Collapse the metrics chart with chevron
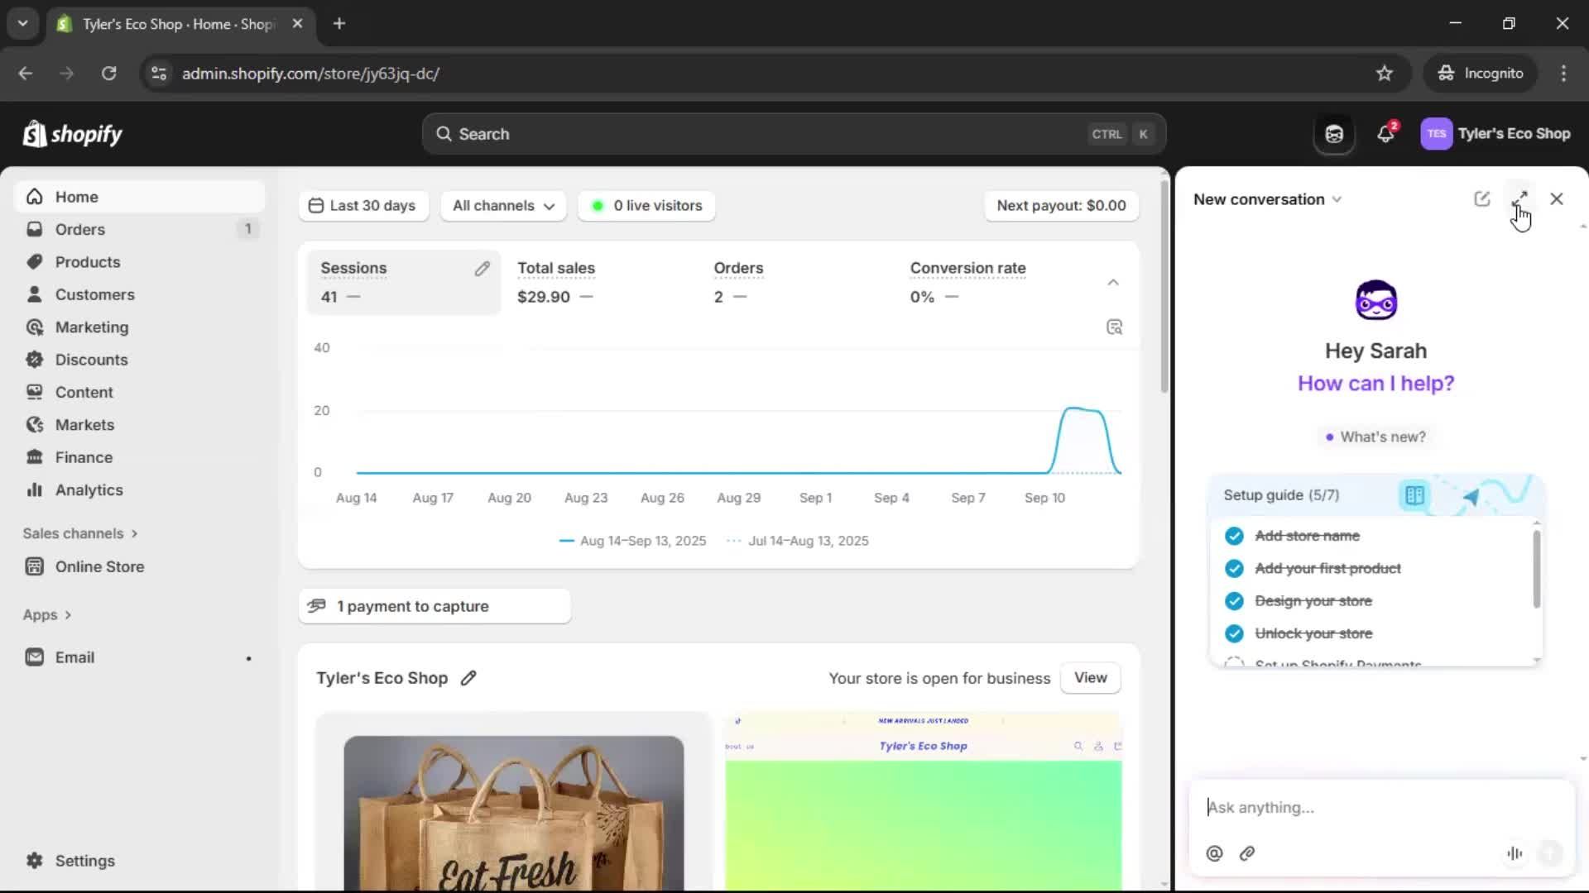 coord(1113,283)
